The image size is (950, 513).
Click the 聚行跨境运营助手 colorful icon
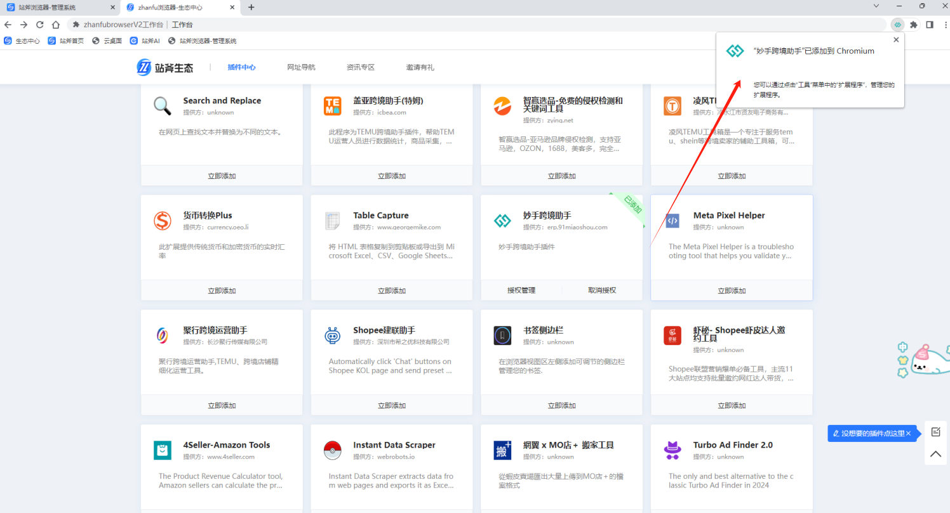pyautogui.click(x=163, y=335)
